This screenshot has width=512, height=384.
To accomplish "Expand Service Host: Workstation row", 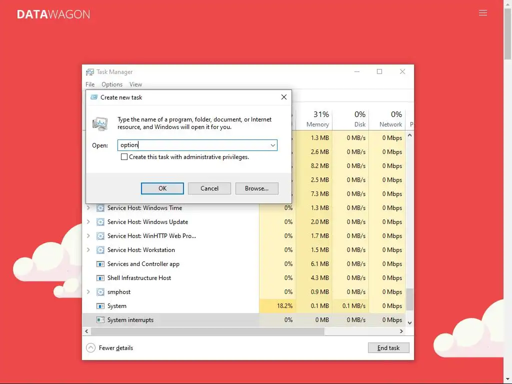I will tap(88, 250).
